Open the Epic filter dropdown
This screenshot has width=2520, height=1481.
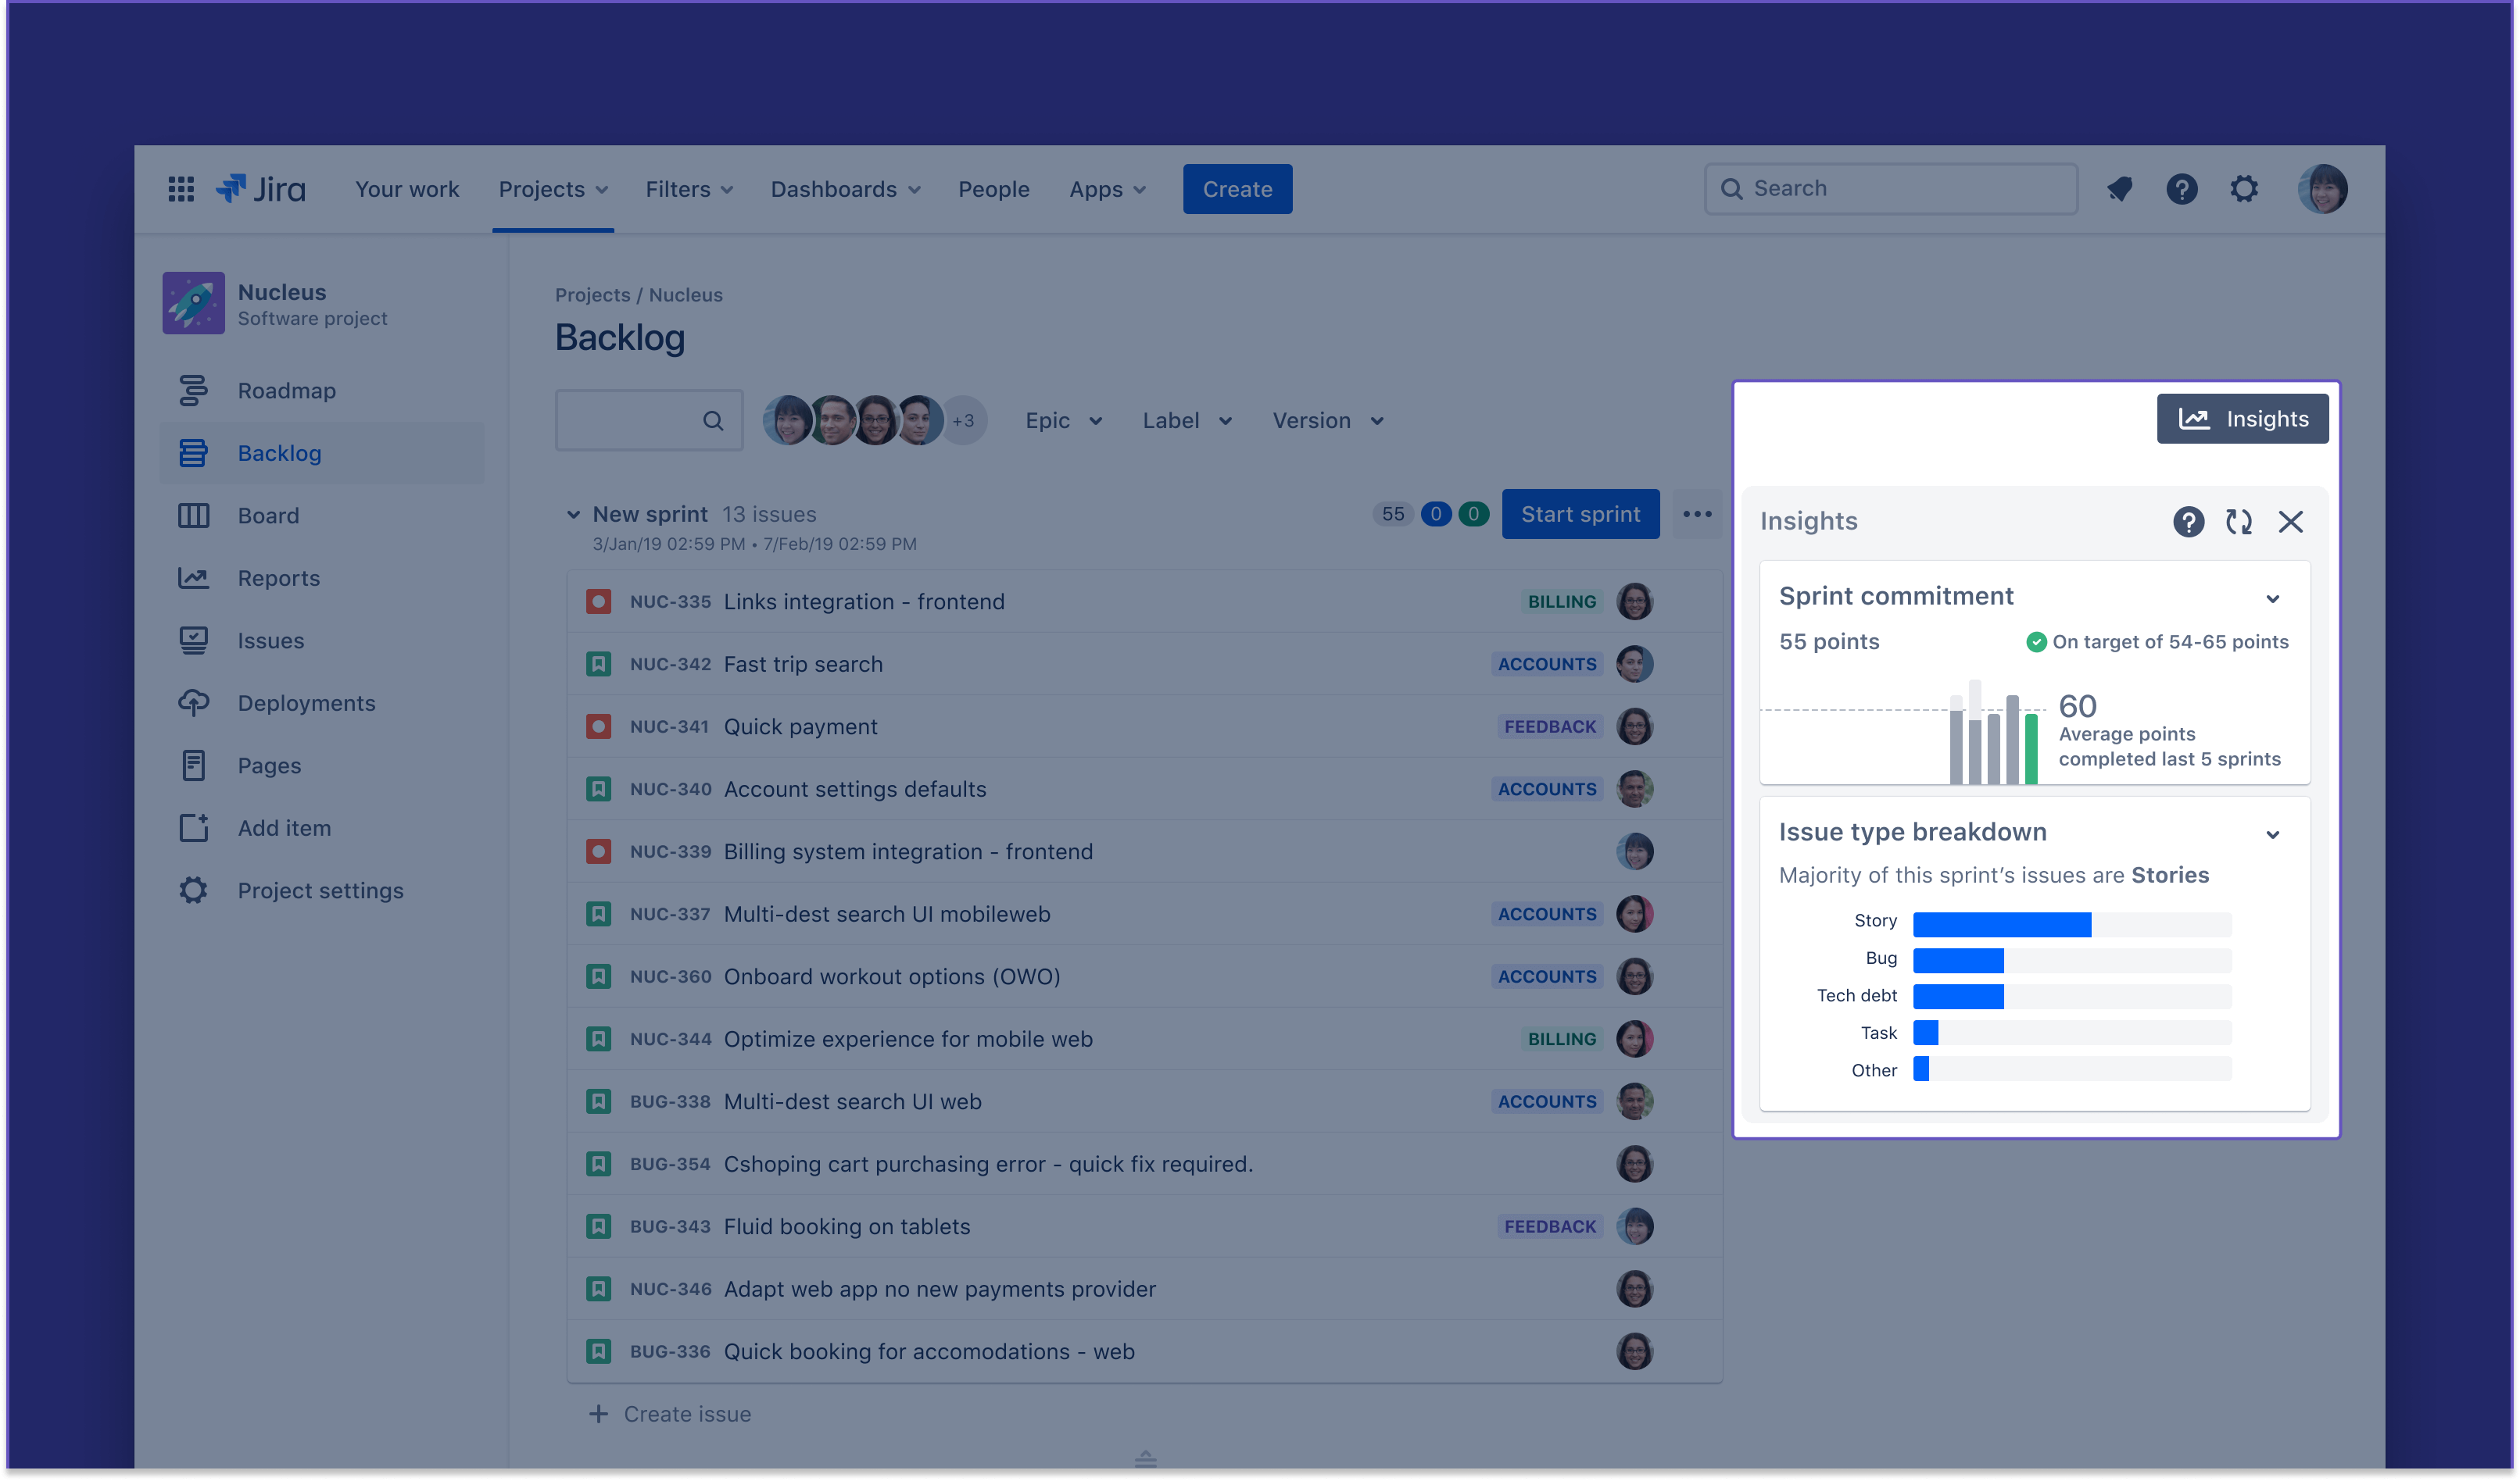coord(1061,419)
